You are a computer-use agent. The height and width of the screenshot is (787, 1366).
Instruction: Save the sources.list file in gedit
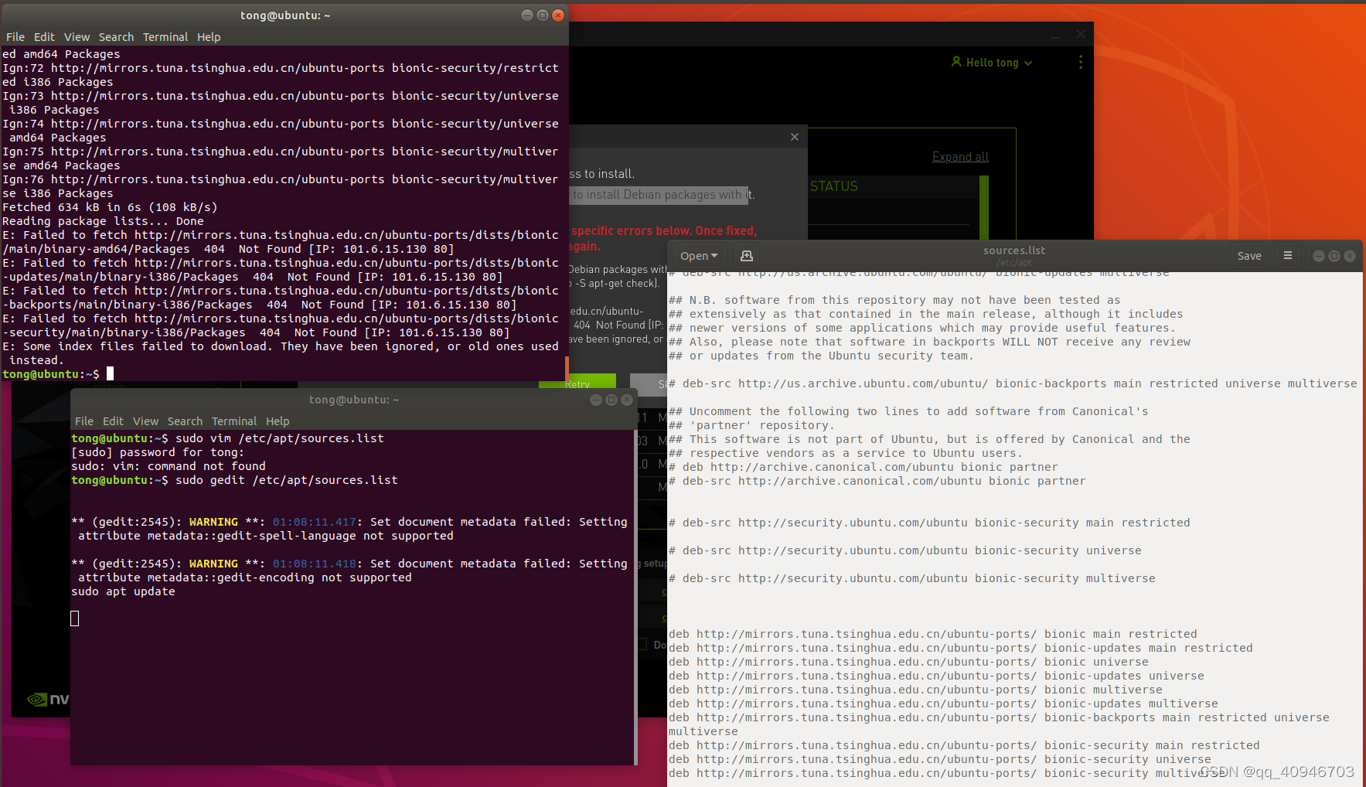coord(1249,256)
